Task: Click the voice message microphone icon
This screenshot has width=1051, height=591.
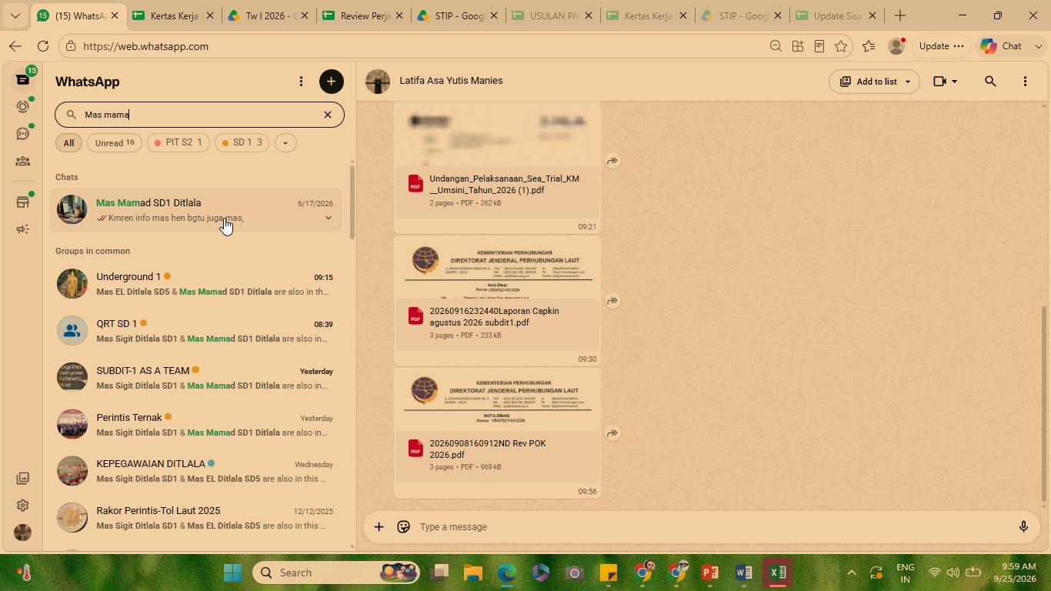Action: tap(1023, 527)
